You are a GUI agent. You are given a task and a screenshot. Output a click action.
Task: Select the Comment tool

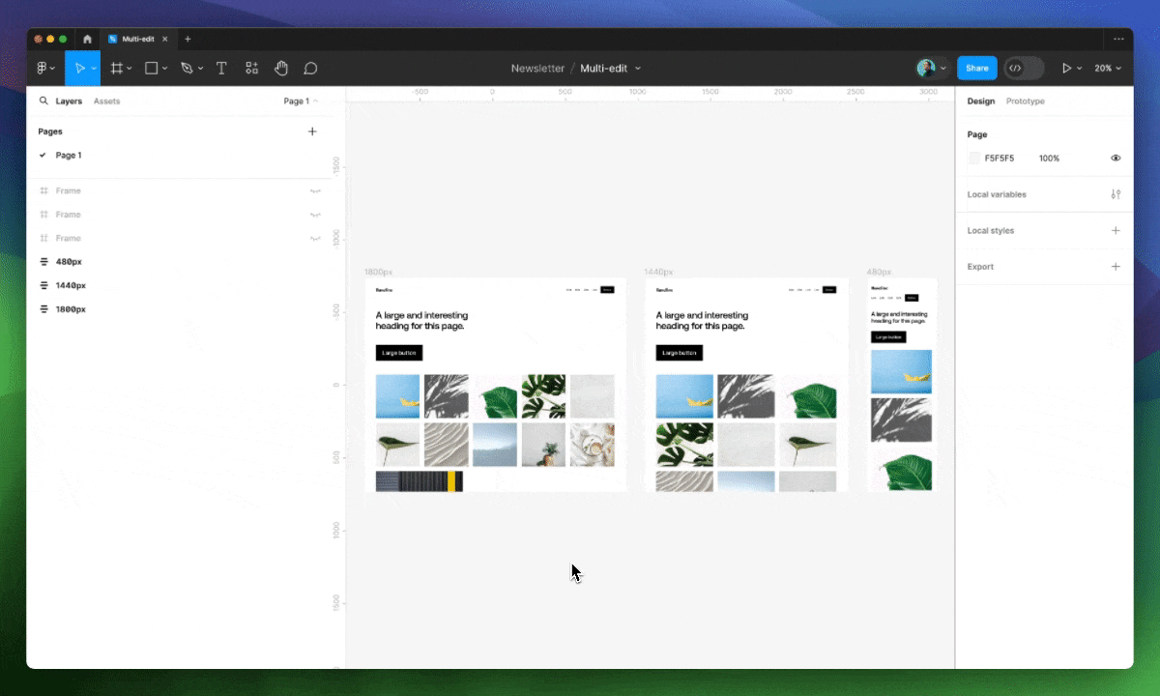[x=310, y=69]
